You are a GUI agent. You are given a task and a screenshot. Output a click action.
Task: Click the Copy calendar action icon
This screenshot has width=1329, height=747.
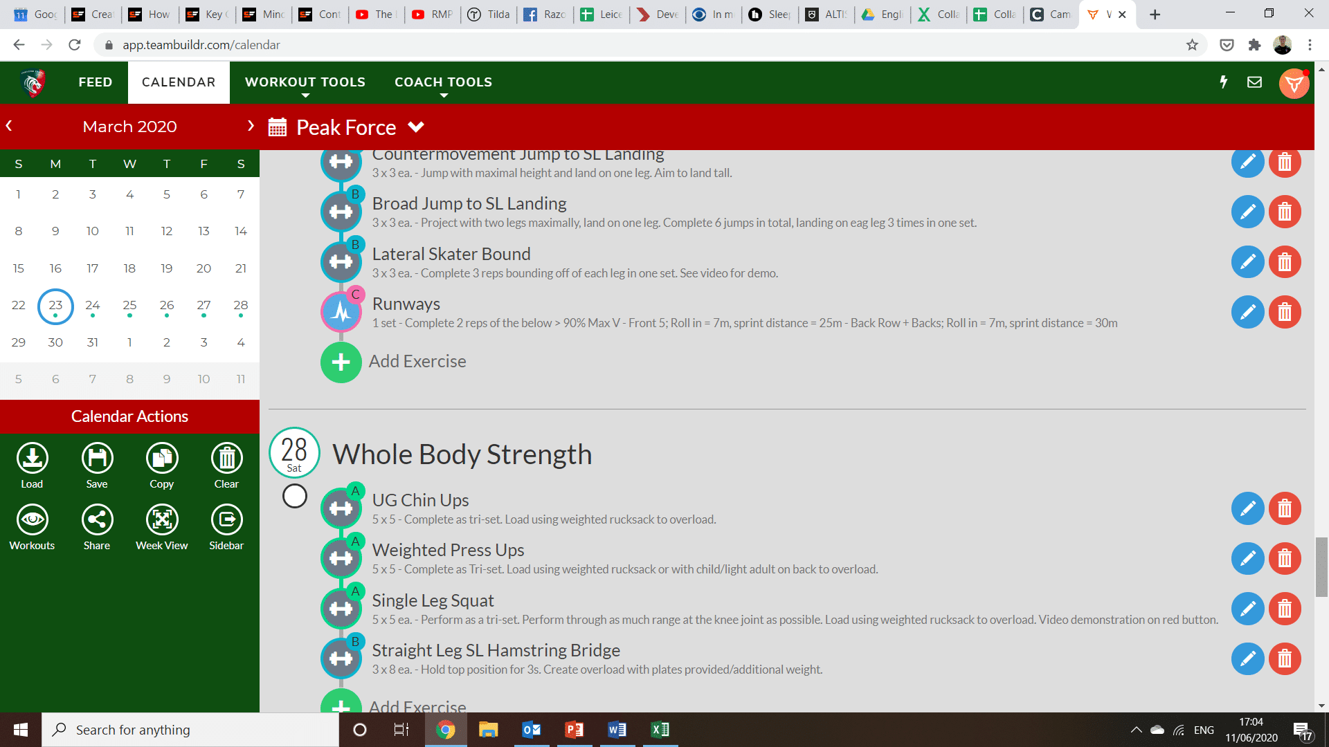click(161, 459)
